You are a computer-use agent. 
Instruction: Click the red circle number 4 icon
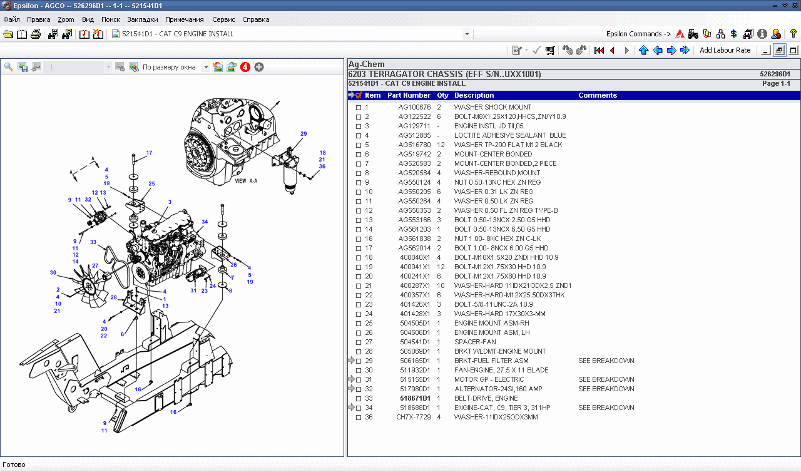coord(245,67)
